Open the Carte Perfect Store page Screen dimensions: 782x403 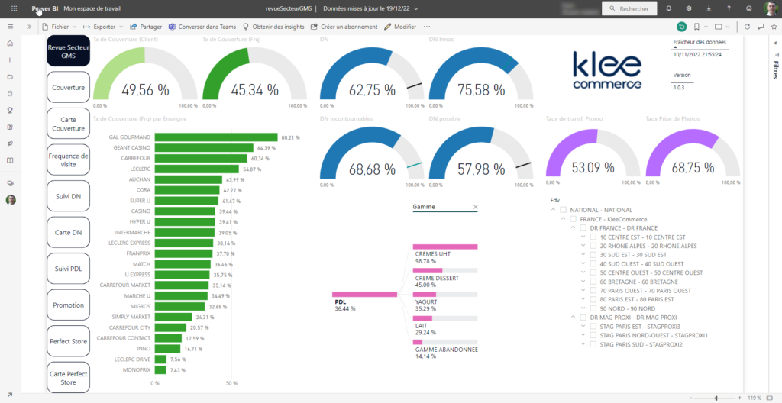point(68,378)
